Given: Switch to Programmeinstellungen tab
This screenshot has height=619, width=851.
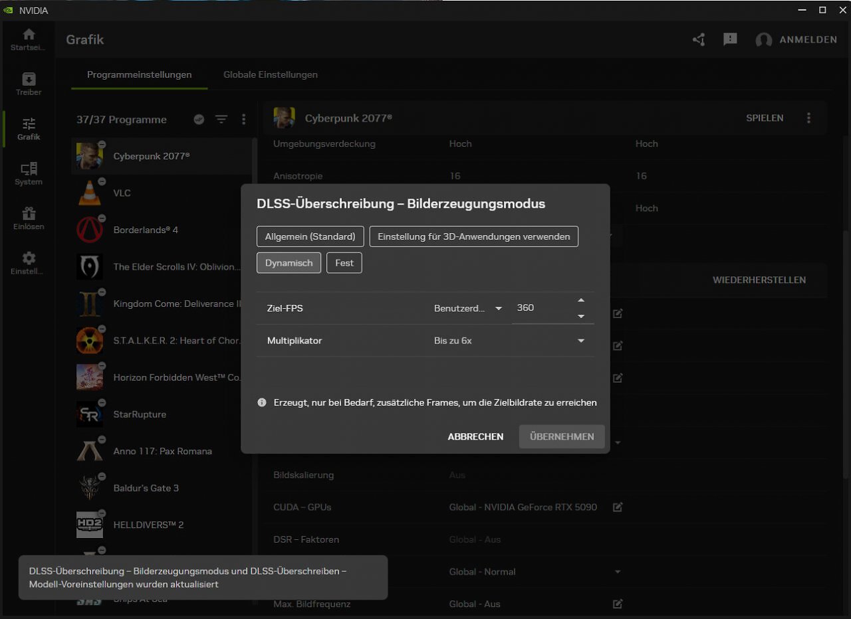Looking at the screenshot, I should [140, 75].
